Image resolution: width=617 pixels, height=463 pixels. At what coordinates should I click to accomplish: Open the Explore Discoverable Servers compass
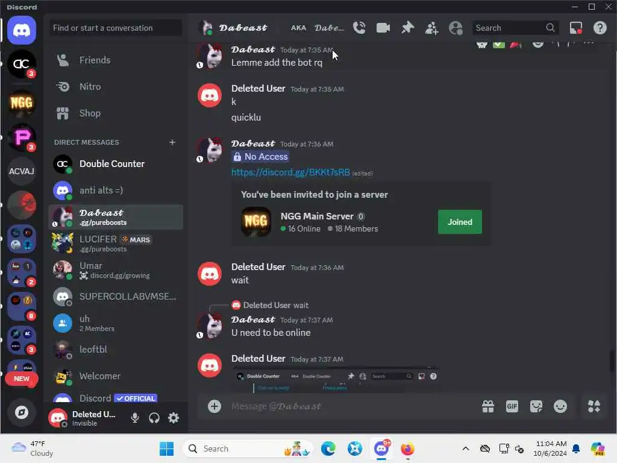(x=22, y=412)
